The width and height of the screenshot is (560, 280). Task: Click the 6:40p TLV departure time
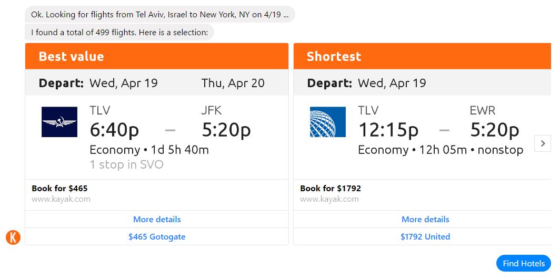point(114,130)
